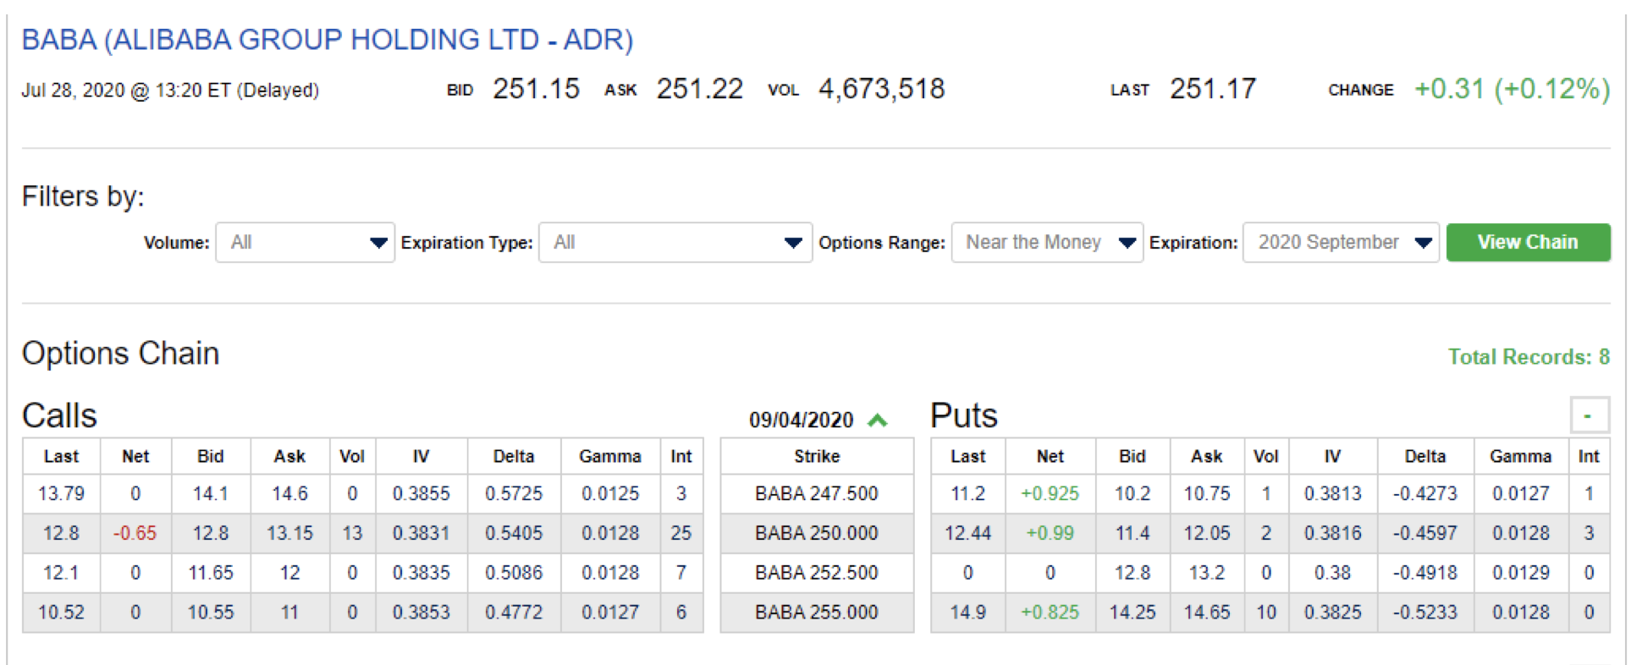Screen dimensions: 1642x665
Task: Click the change value +0.31 (+0.12%)
Action: [1513, 89]
